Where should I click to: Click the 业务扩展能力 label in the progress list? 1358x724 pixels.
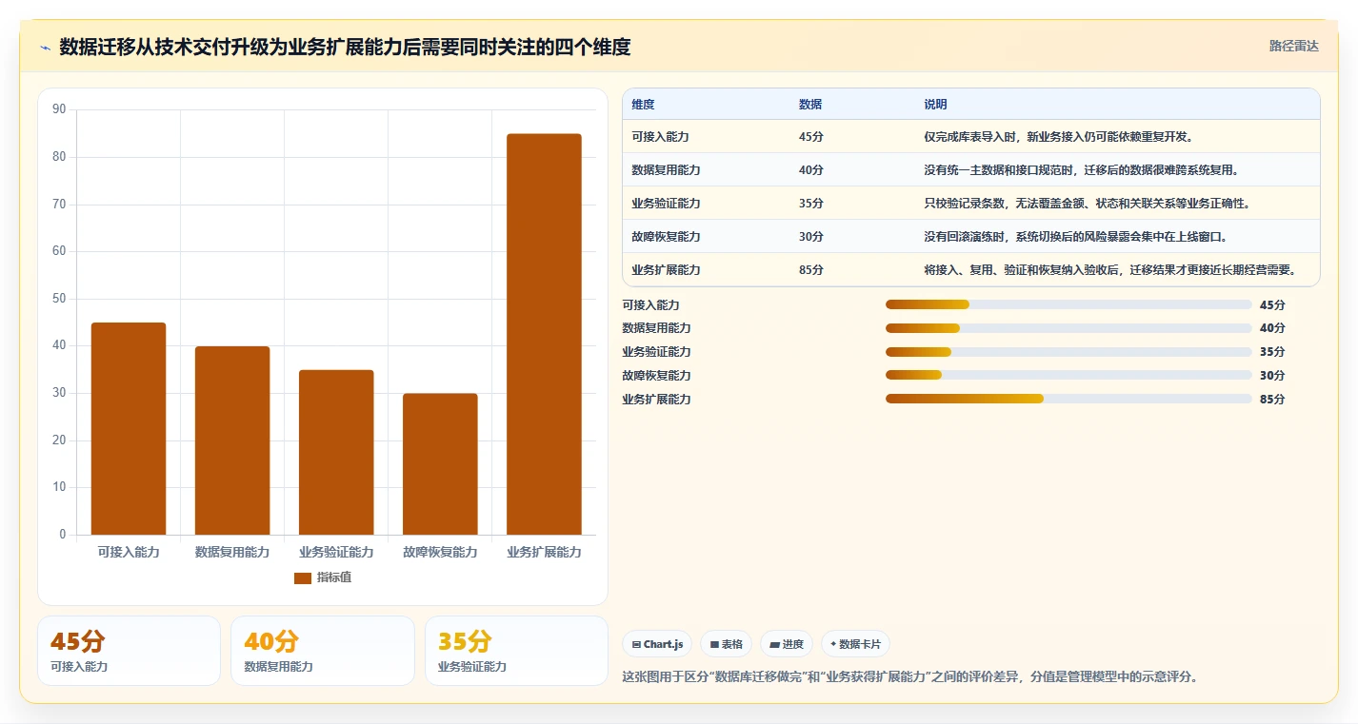pyautogui.click(x=656, y=400)
